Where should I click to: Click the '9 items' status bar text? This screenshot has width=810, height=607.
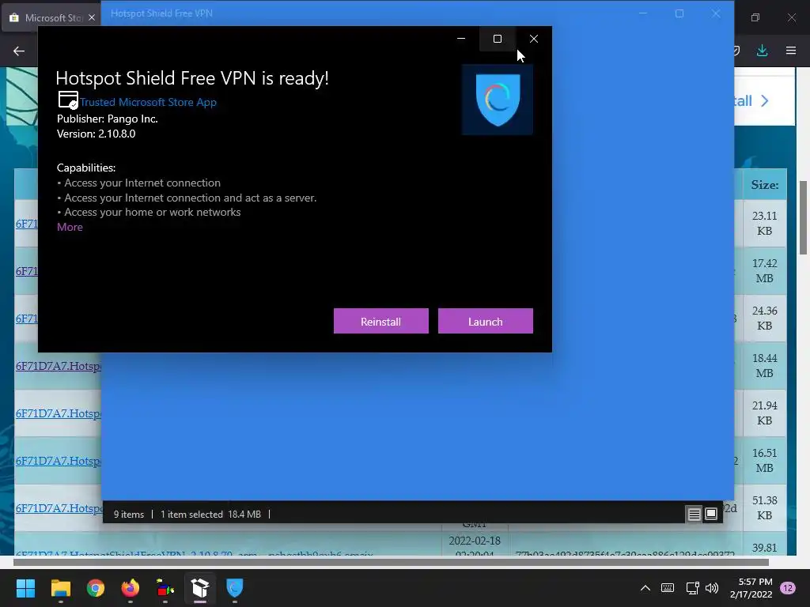pyautogui.click(x=129, y=514)
